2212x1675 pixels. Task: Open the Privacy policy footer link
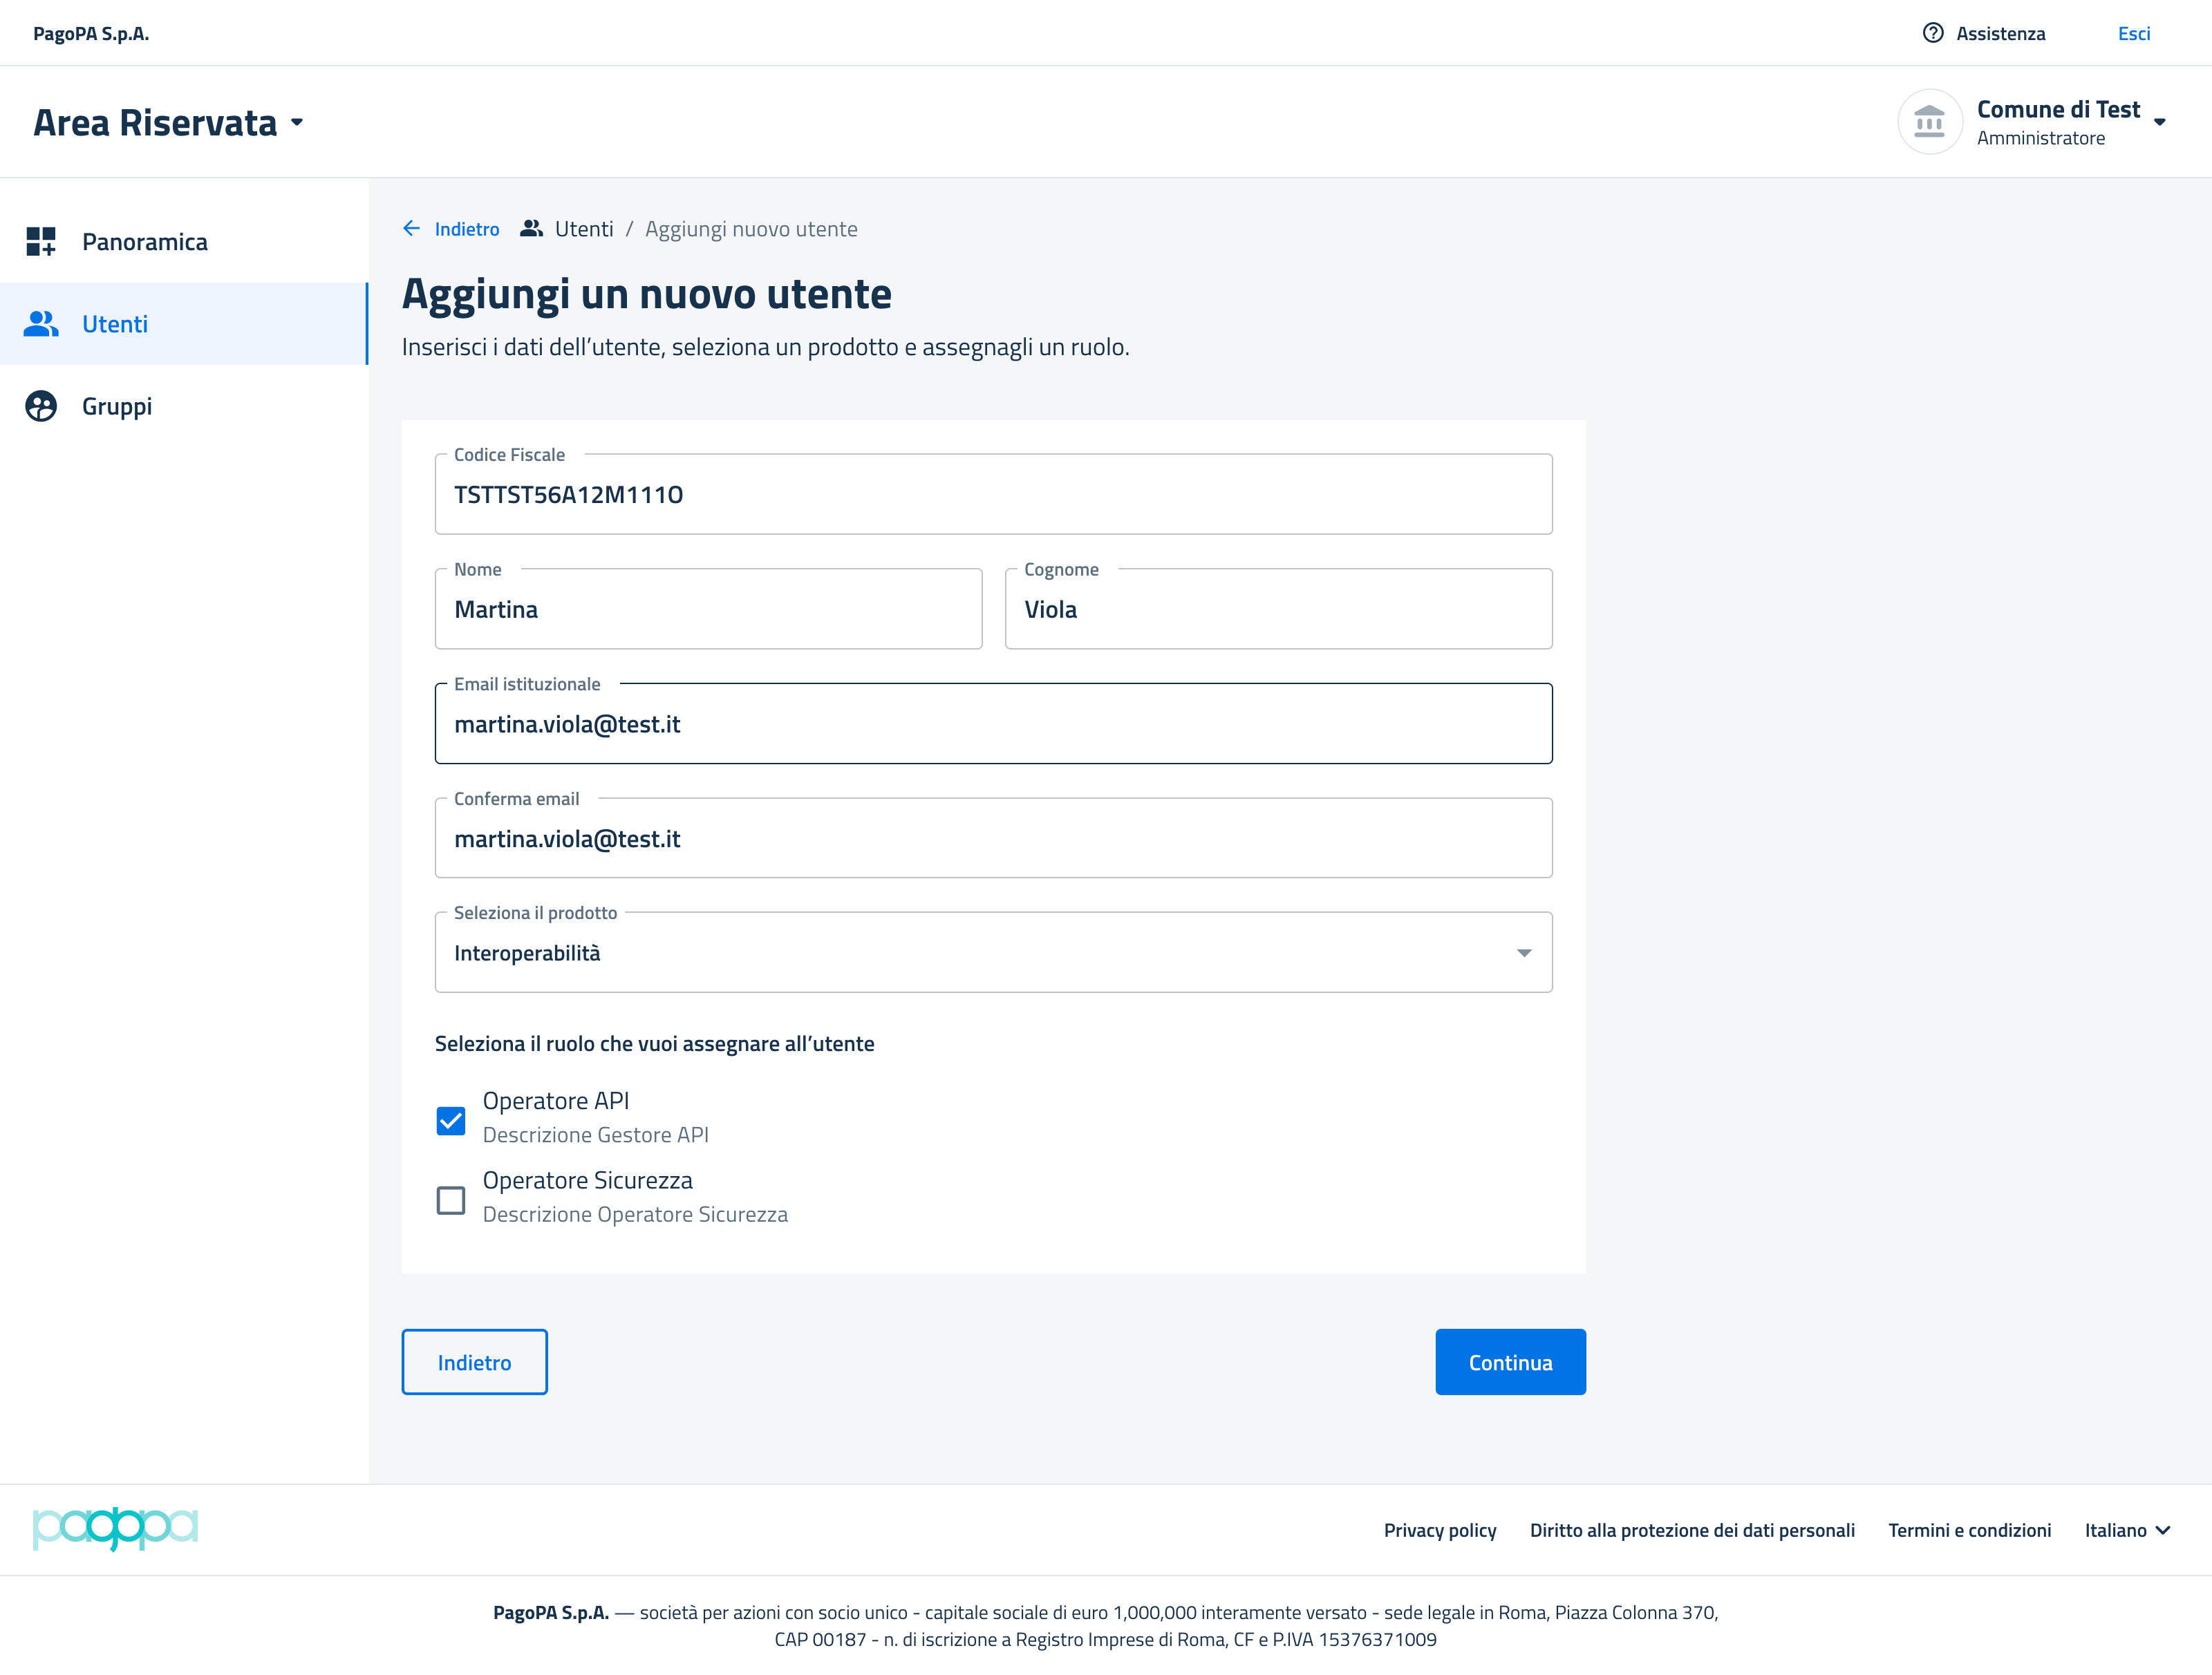point(1439,1530)
